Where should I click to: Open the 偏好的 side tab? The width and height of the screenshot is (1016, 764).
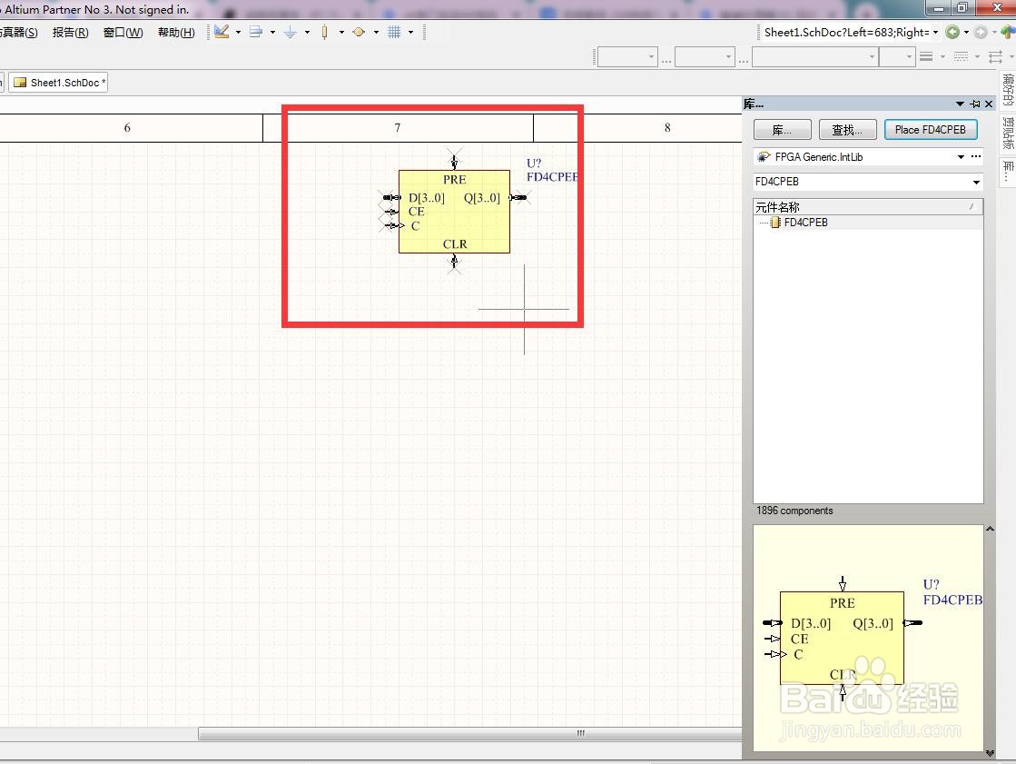[x=1007, y=90]
